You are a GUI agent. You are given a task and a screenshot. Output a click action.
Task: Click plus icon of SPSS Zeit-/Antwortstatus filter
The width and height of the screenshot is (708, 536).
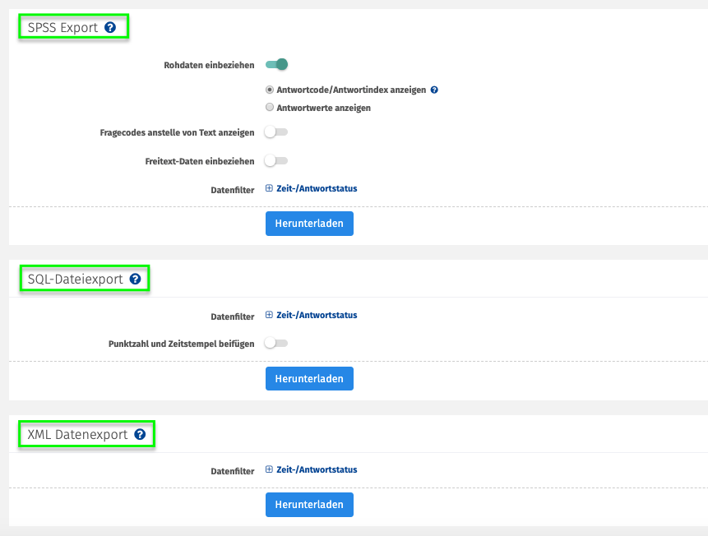coord(269,188)
